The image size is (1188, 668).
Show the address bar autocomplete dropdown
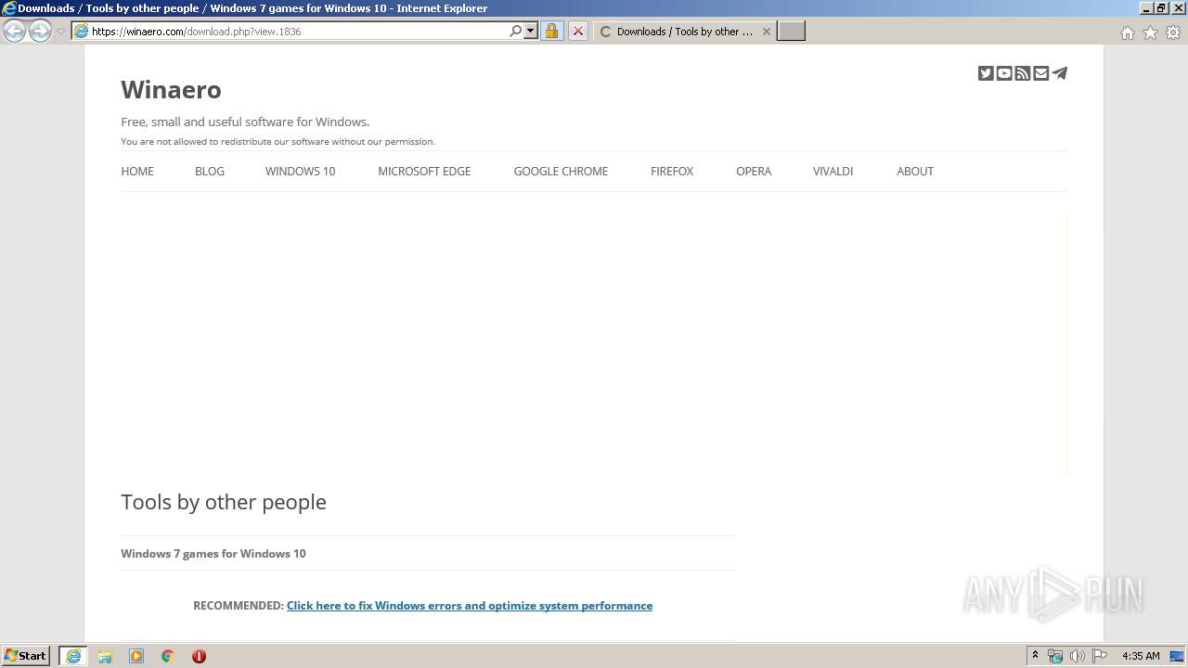tap(531, 31)
